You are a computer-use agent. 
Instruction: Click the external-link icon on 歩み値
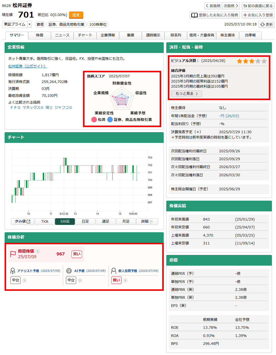pos(29,222)
